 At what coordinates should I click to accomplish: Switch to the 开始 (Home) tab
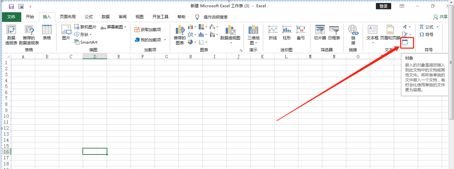[x=30, y=17]
